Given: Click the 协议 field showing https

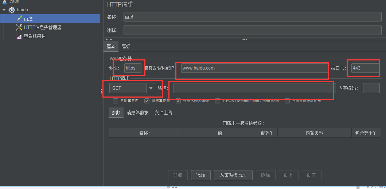Looking at the screenshot, I should [133, 68].
